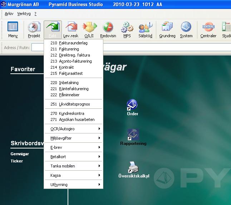Image resolution: width=231 pixels, height=205 pixels.
Task: Open the O/L/I boxes icon
Action: (89, 30)
